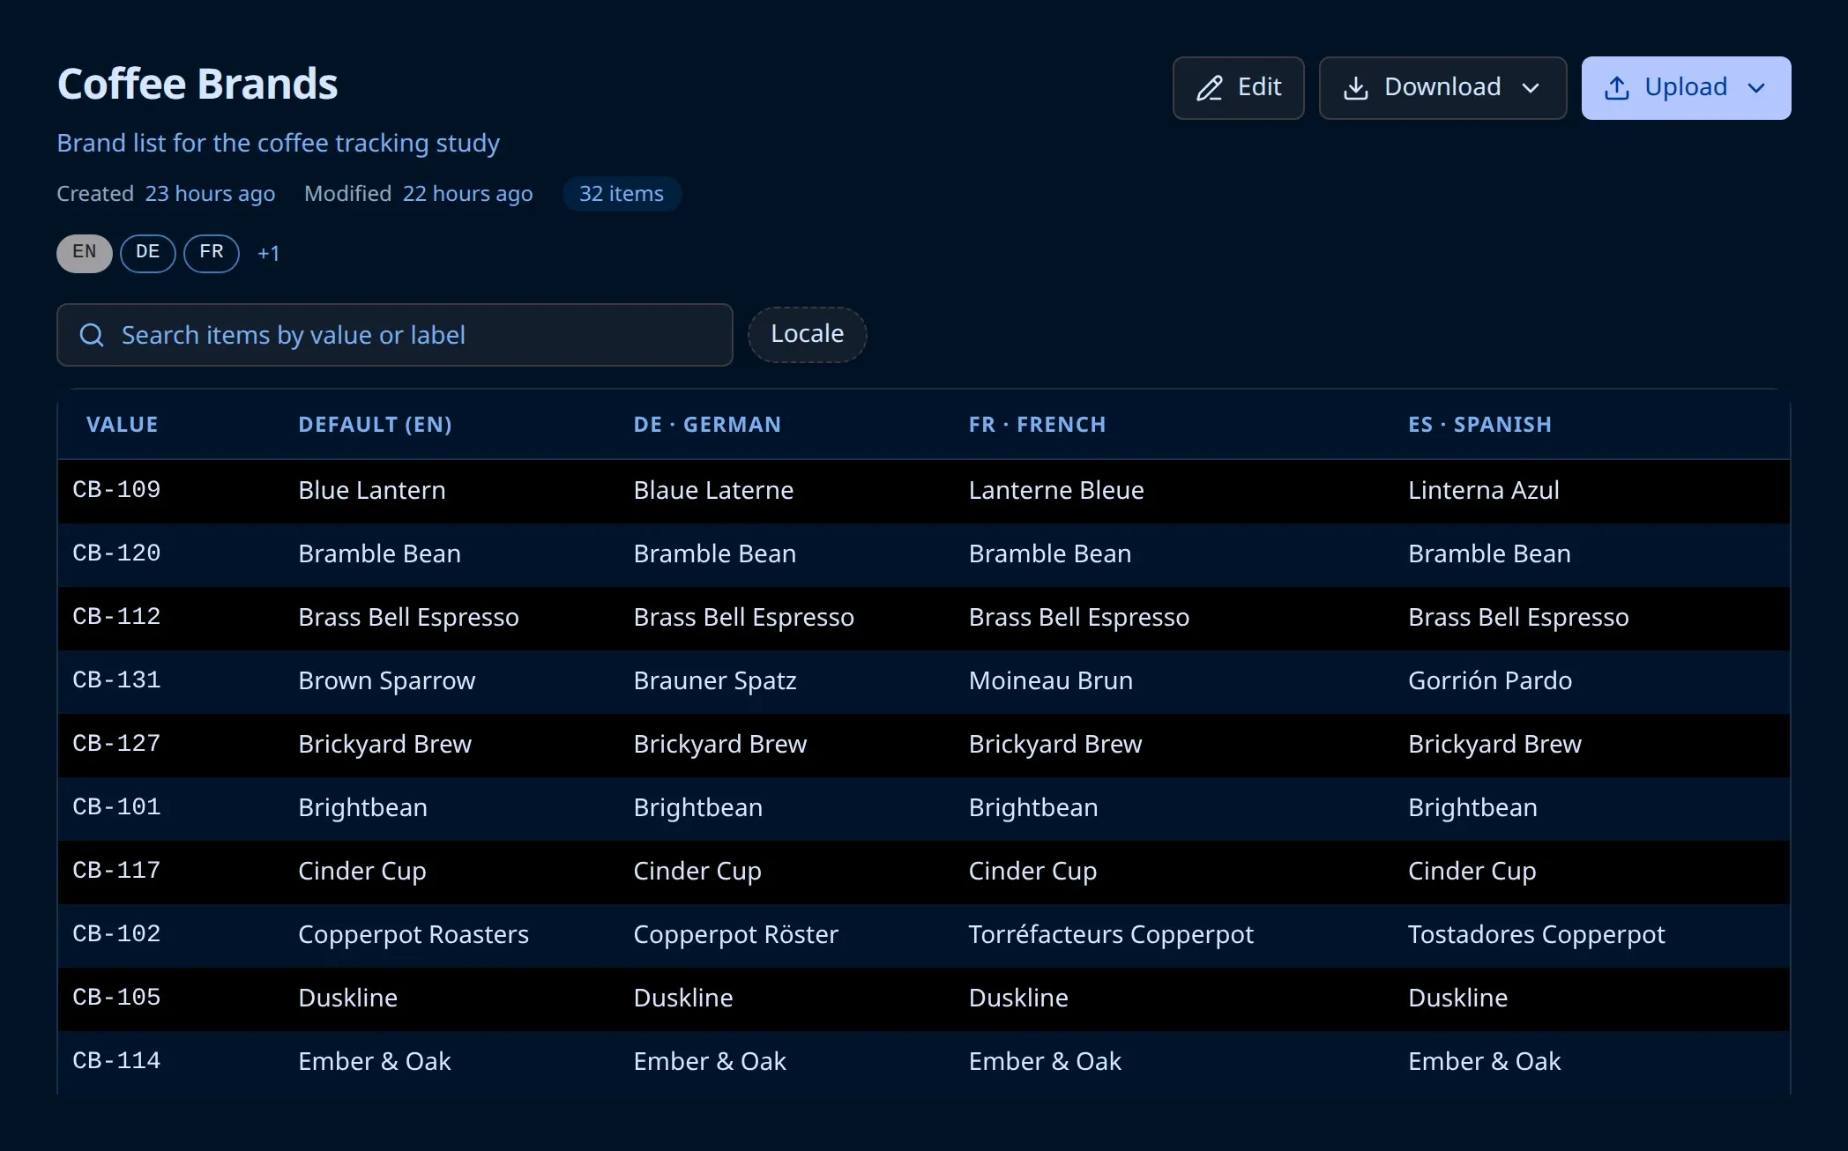This screenshot has width=1848, height=1151.
Task: Click the FR · FRENCH column header
Action: (x=1037, y=425)
